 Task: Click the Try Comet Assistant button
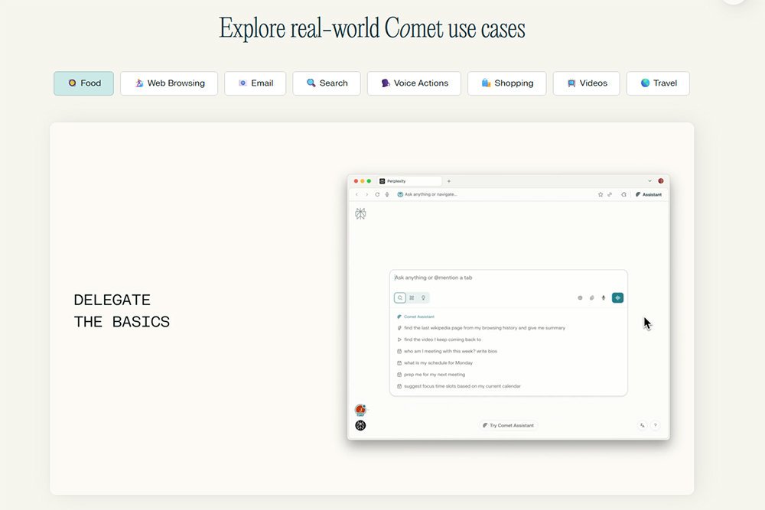[x=509, y=425]
